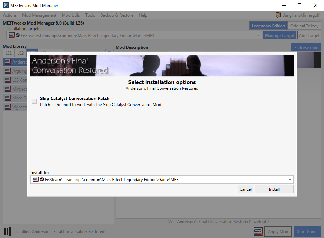Image resolution: width=324 pixels, height=238 pixels.
Task: Click the 'Select installation options' heading
Action: 162,82
